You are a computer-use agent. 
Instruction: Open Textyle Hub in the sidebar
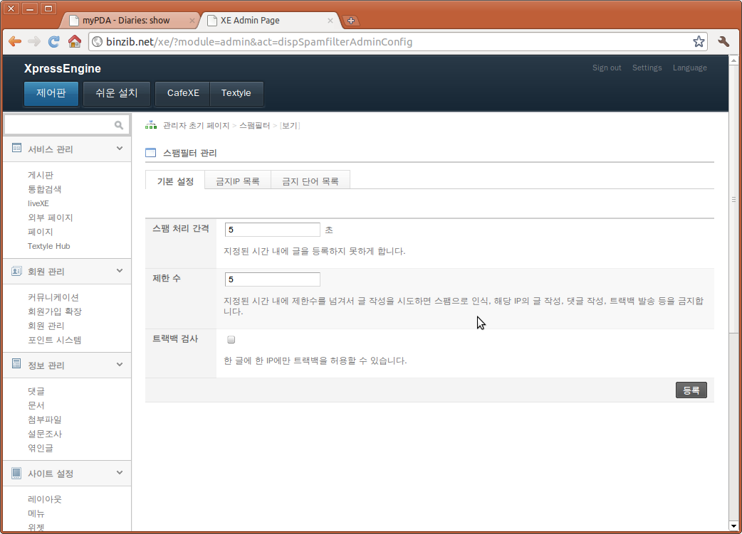48,246
